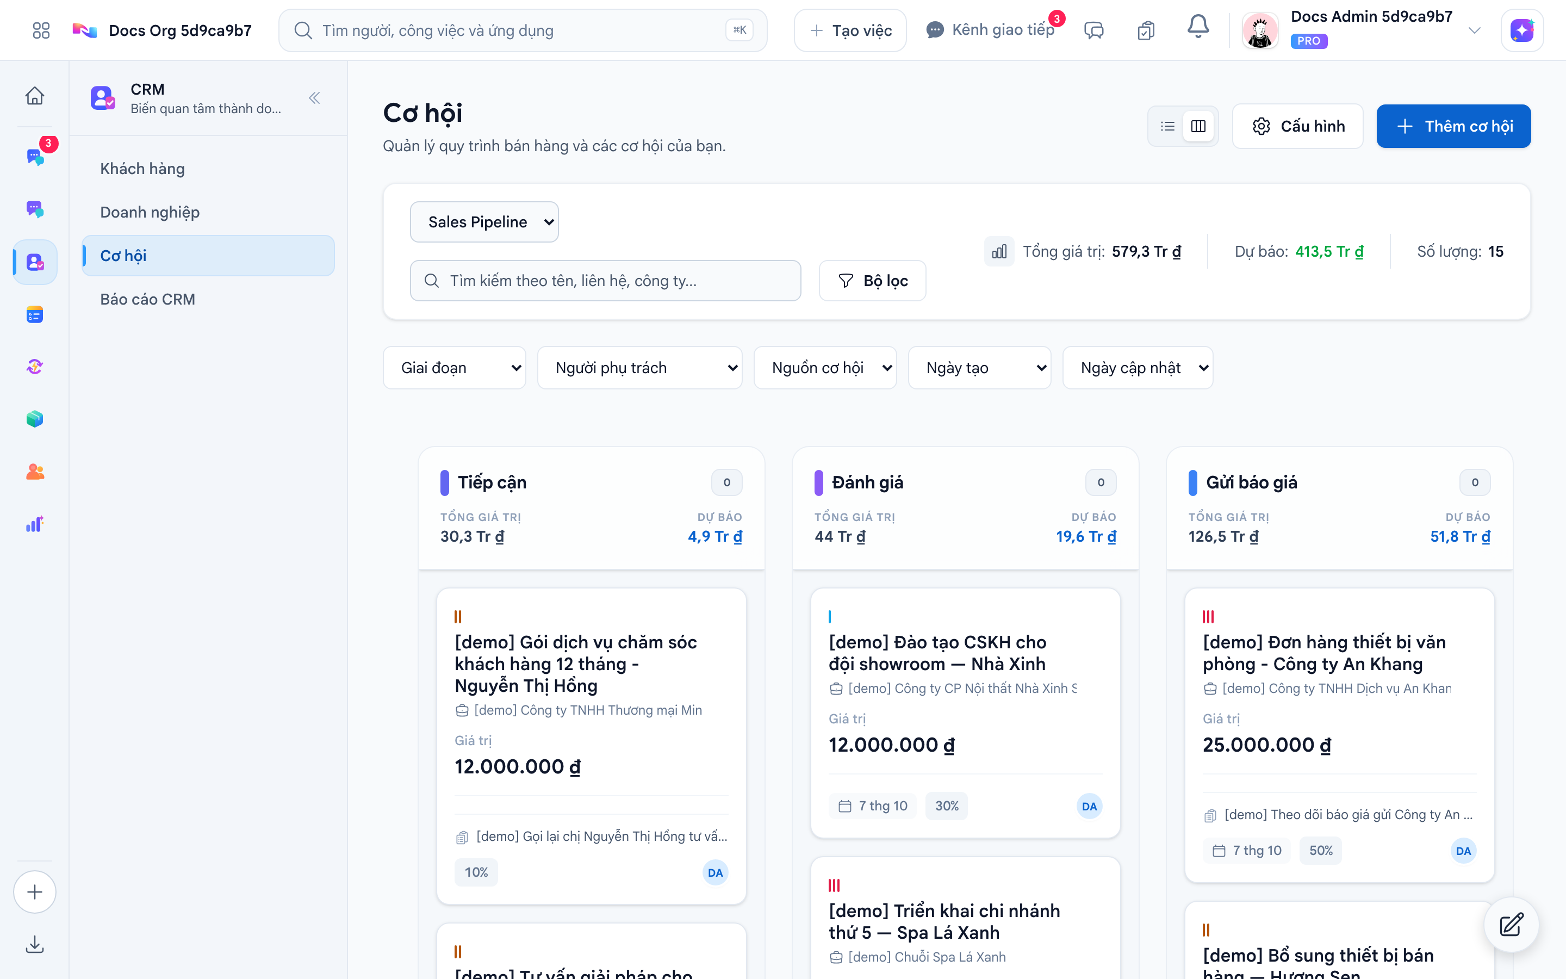Select Cơ hội menu item
The width and height of the screenshot is (1566, 979).
tap(208, 256)
